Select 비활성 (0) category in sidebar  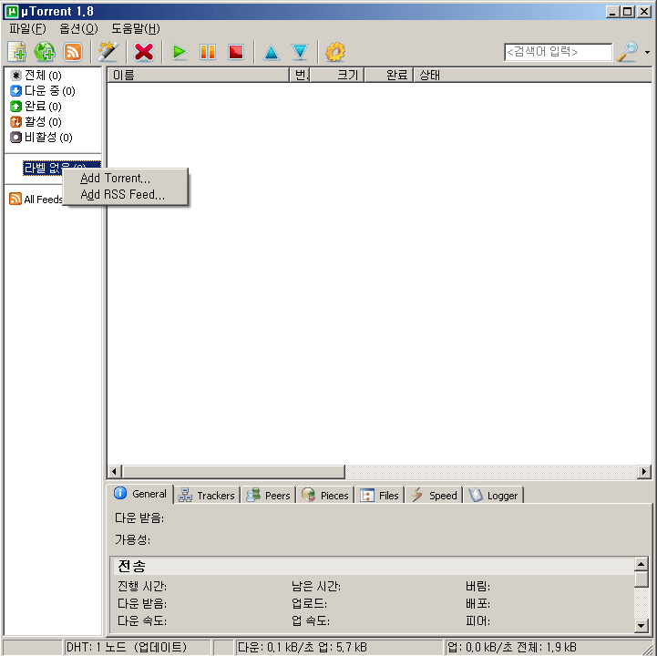(x=42, y=138)
